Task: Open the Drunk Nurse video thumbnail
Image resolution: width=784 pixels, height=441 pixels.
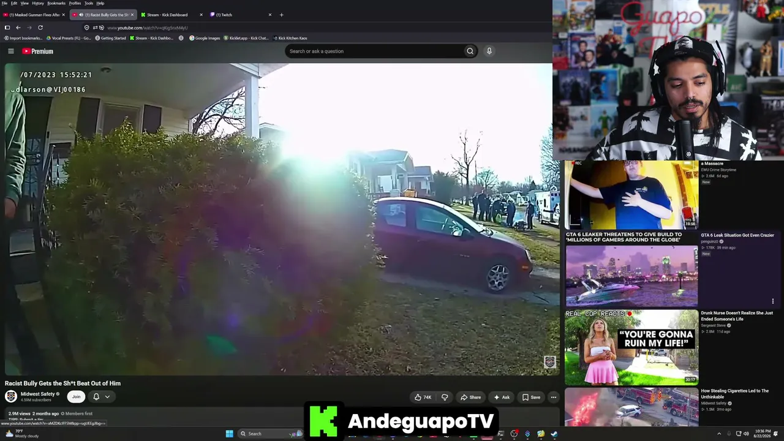Action: coord(631,347)
